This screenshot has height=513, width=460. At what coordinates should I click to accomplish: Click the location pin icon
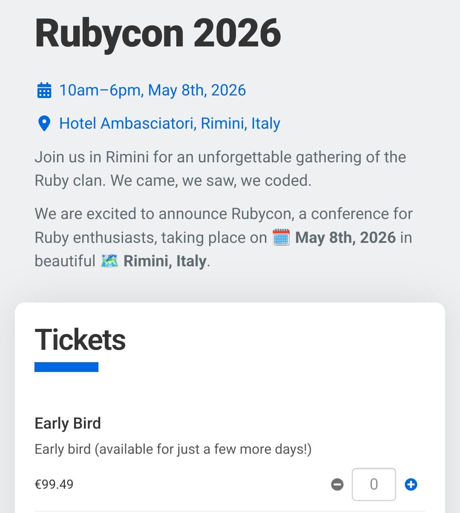44,124
